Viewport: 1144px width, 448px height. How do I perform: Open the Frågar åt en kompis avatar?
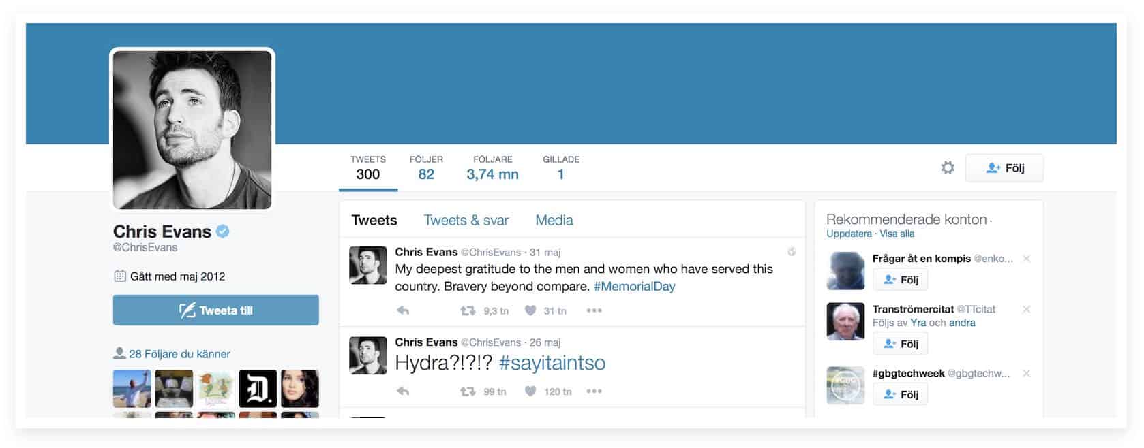(845, 271)
